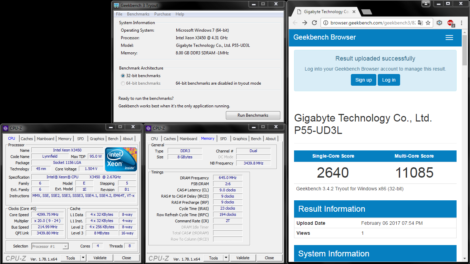Switch to Bench tab in left CPU-Z
Image resolution: width=470 pixels, height=264 pixels.
[113, 139]
